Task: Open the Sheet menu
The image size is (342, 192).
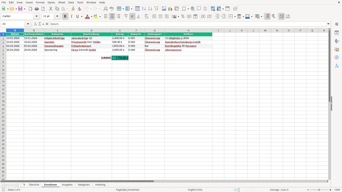Action: pyautogui.click(x=62, y=2)
